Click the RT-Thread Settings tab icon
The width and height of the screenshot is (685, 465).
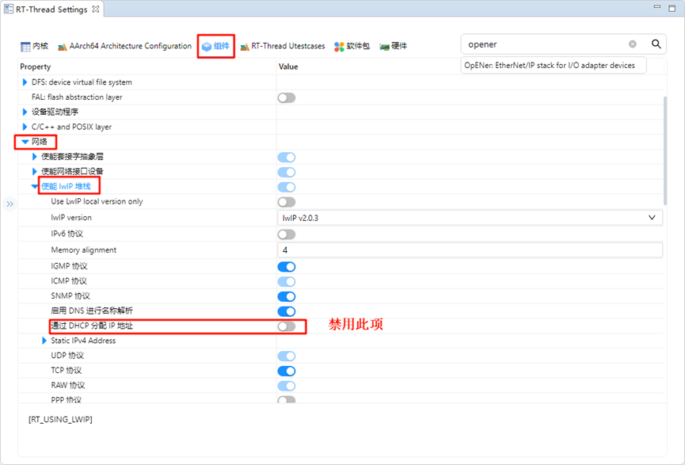(x=9, y=10)
